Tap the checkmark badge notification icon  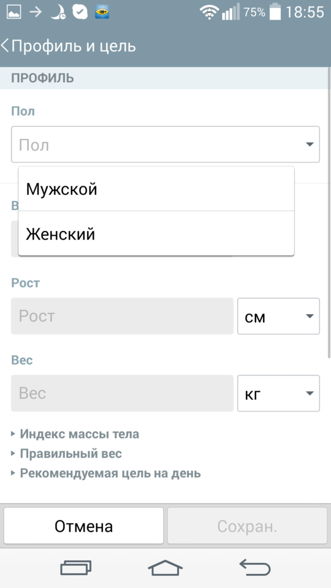80,12
